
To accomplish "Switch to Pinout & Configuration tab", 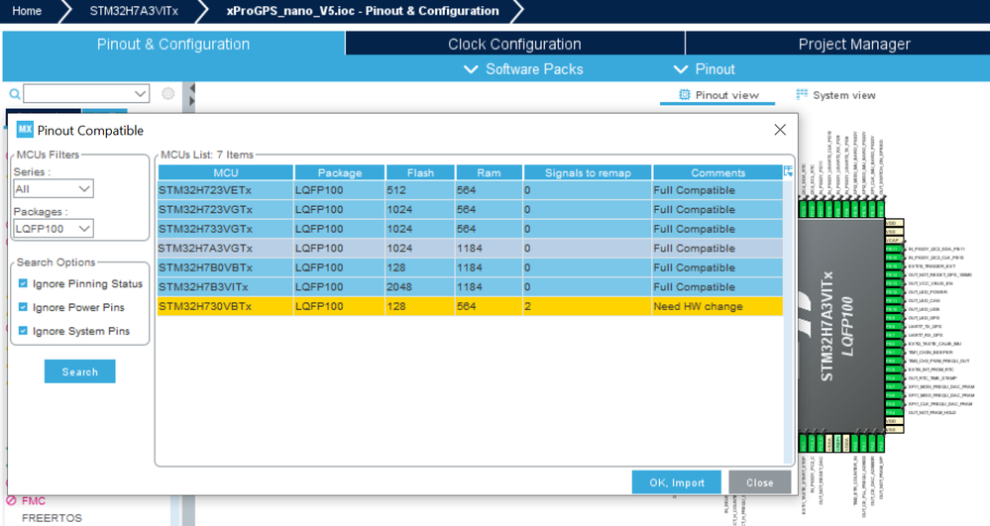I will coord(173,45).
